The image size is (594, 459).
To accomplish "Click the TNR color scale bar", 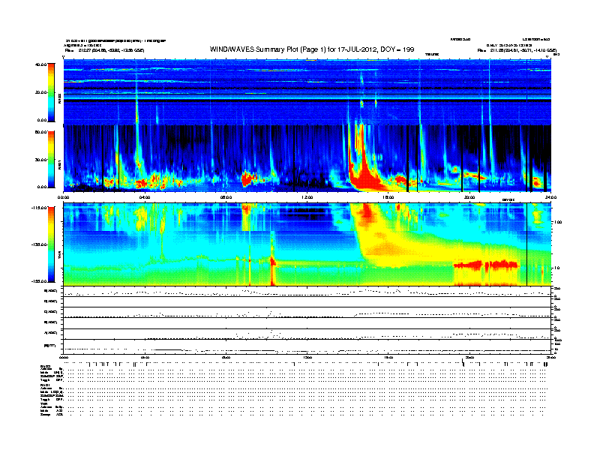I will click(x=51, y=244).
